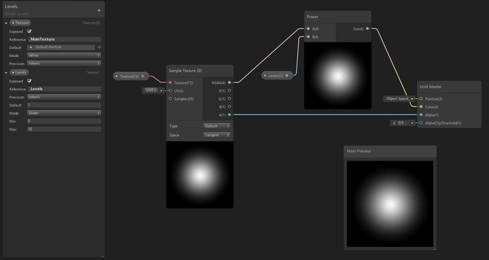Click the RGBA(4) output port
The height and width of the screenshot is (260, 489).
point(229,82)
